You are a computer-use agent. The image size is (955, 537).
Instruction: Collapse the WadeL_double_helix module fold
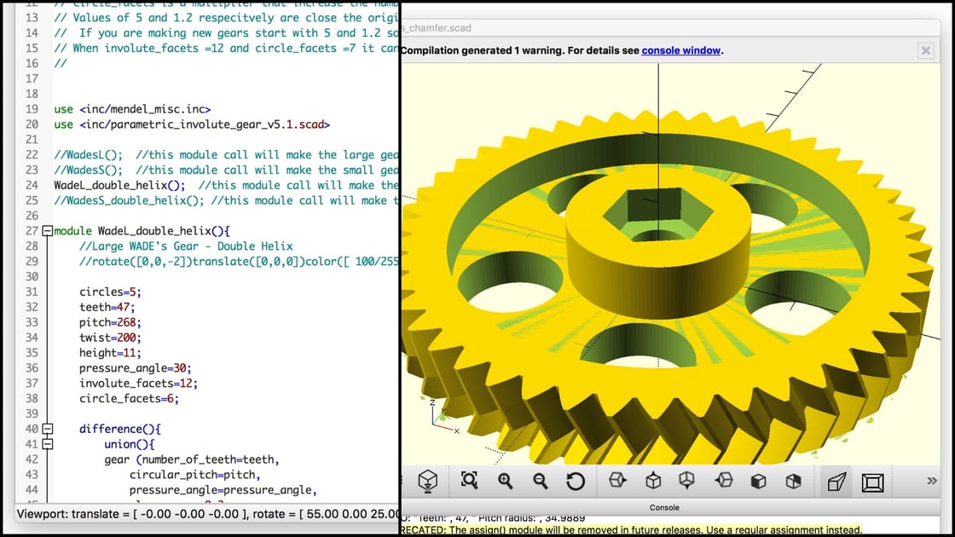coord(47,230)
